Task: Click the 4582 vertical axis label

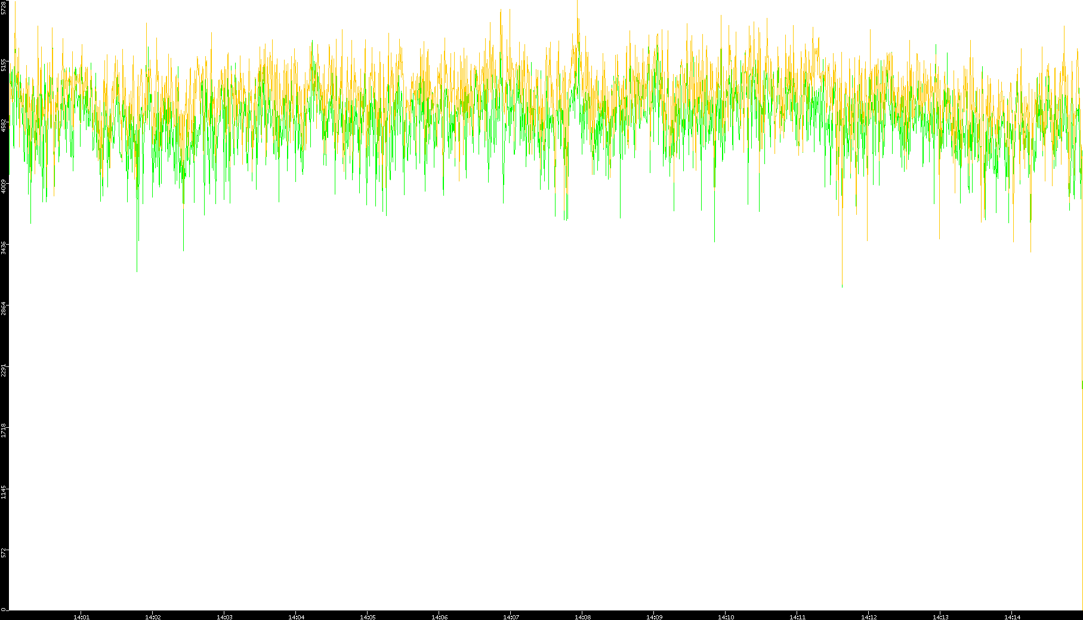Action: pos(4,125)
